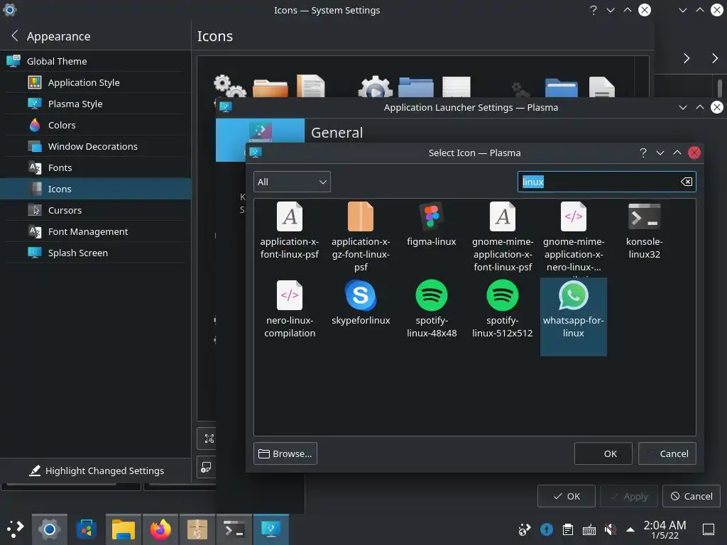Image resolution: width=727 pixels, height=545 pixels.
Task: Expand hidden system tray icons
Action: tap(630, 529)
